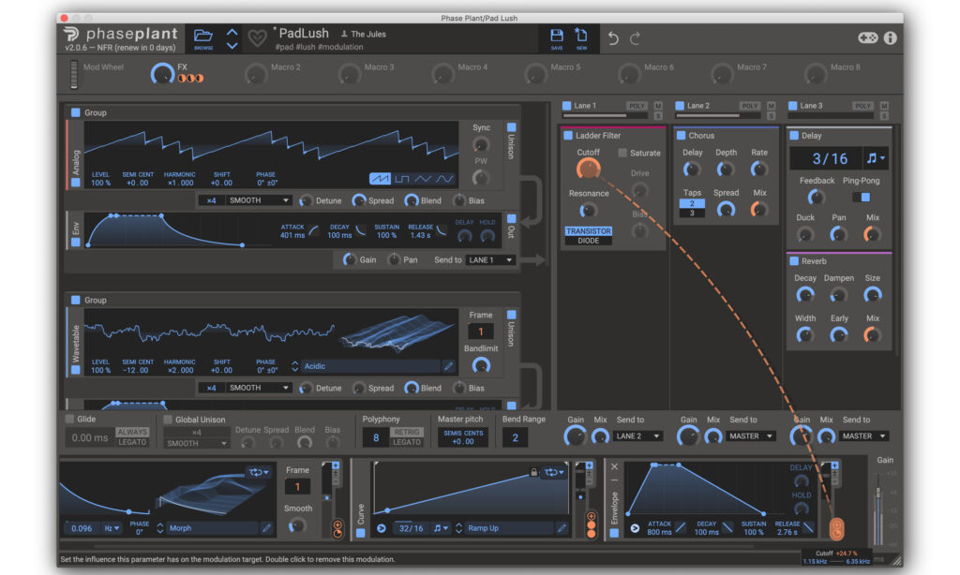Step to the next preset arrow

pos(232,45)
